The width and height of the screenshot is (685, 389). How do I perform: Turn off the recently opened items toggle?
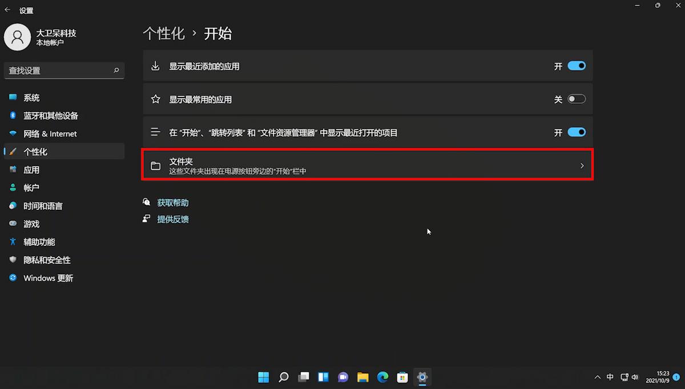click(576, 132)
